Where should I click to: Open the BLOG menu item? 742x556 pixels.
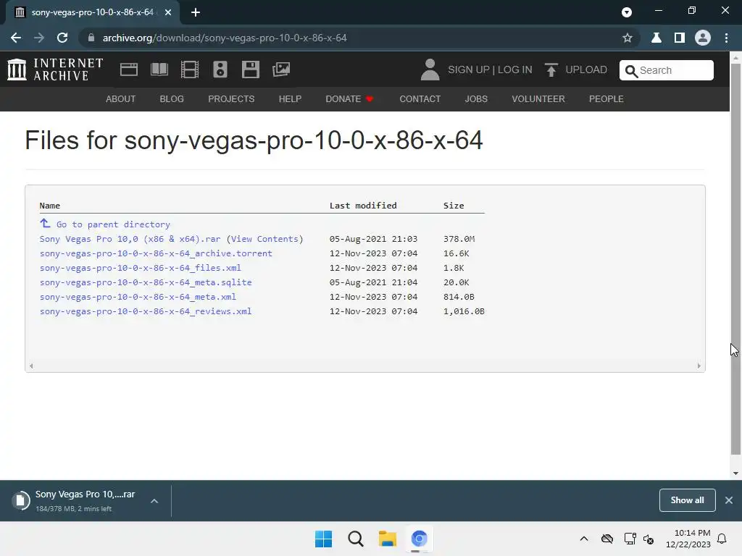tap(172, 98)
